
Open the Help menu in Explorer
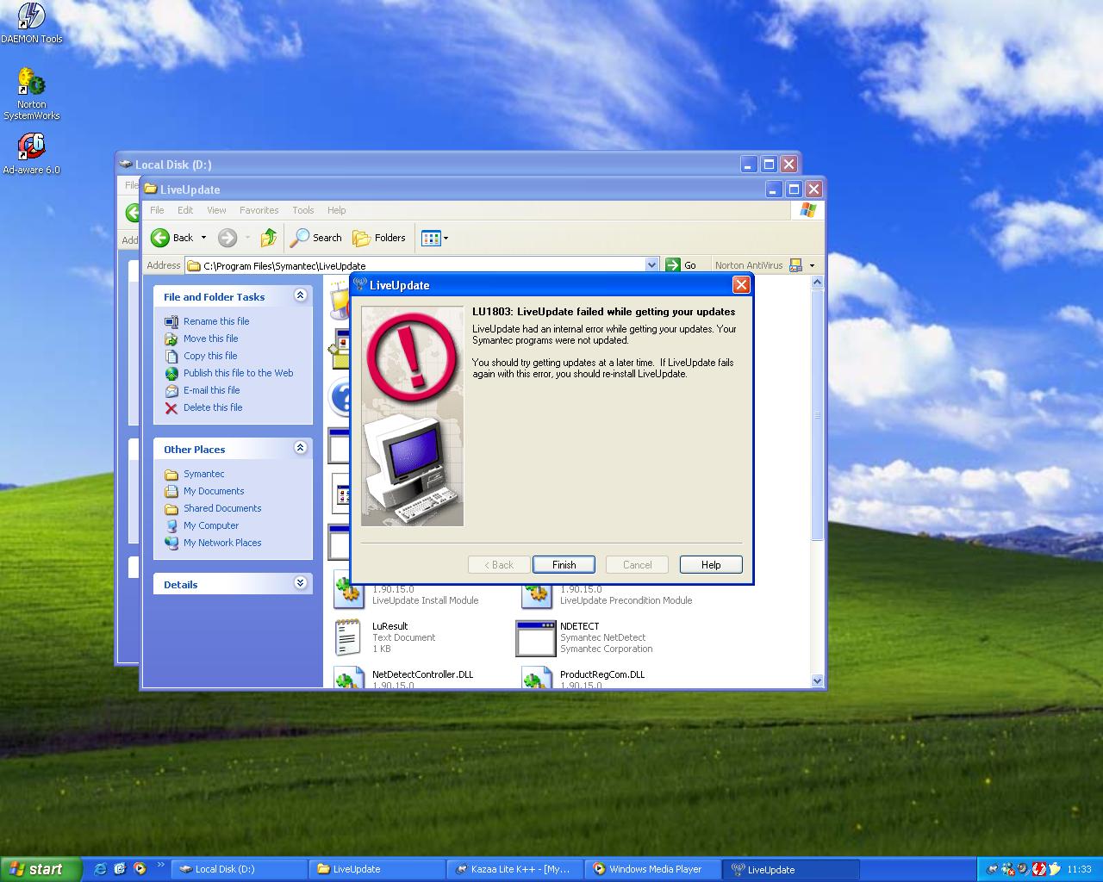point(336,210)
